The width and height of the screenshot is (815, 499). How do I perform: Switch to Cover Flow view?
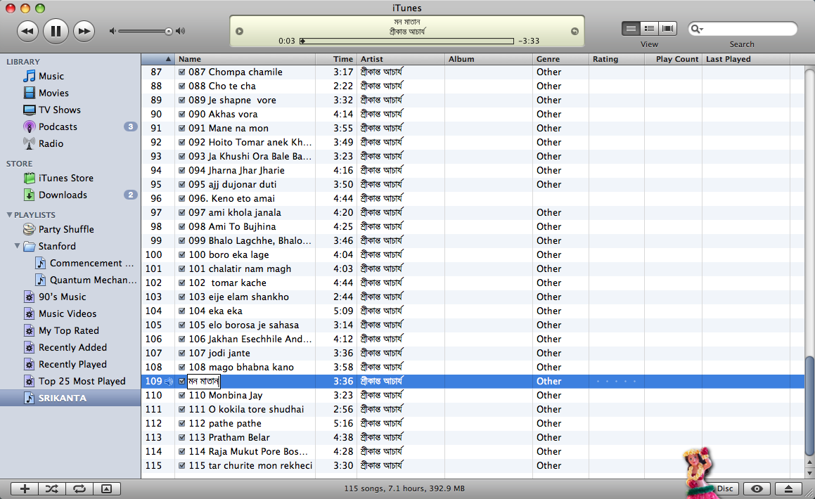pyautogui.click(x=667, y=29)
